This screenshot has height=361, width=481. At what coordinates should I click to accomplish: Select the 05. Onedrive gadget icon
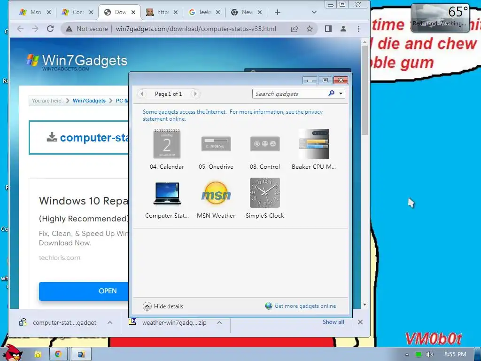pos(216,144)
